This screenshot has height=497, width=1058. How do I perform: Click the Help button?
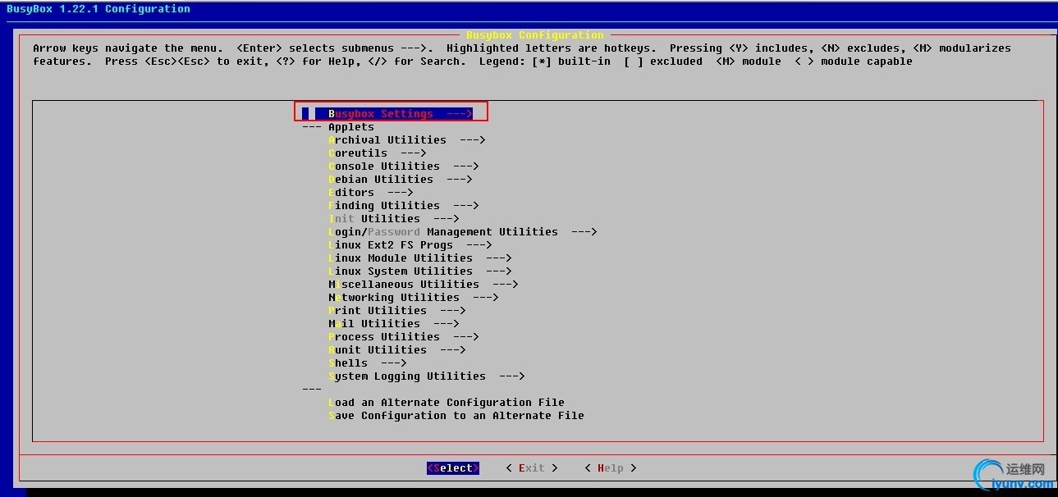[611, 468]
